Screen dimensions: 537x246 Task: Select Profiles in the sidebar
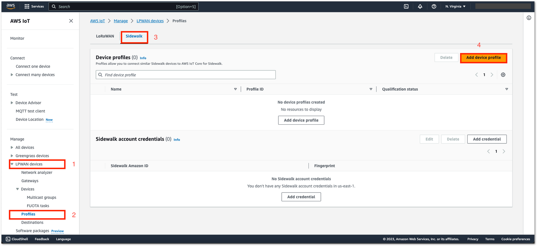pos(28,214)
